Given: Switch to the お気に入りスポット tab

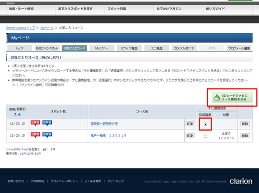Looking at the screenshot, I should click(47, 48).
